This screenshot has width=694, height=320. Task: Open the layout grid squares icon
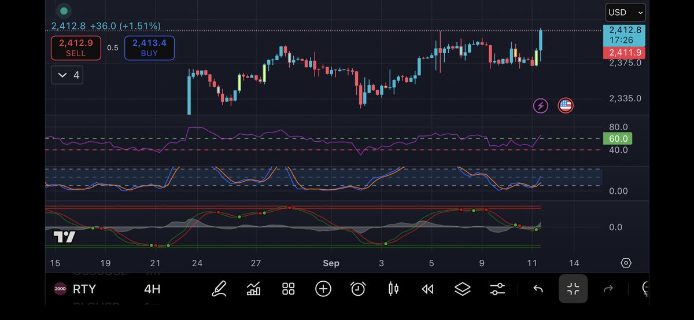[288, 289]
